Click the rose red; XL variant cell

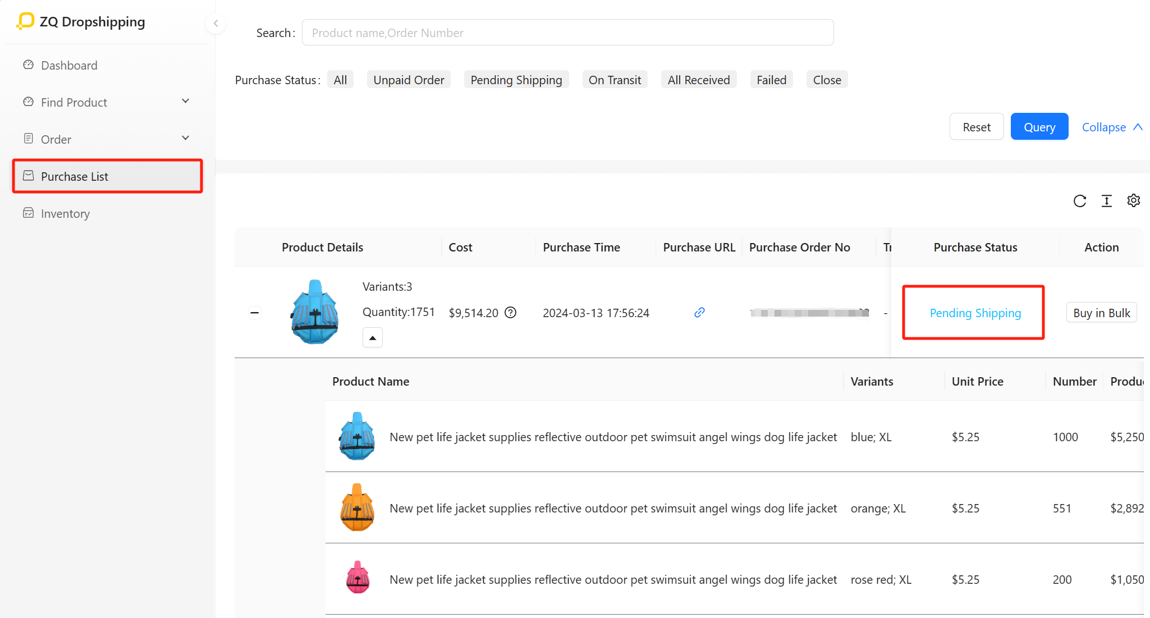(x=881, y=579)
